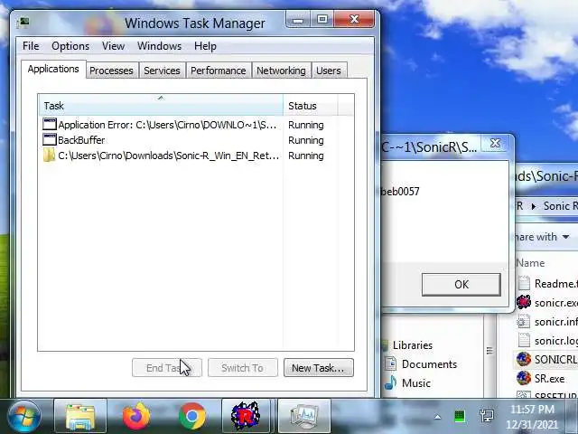
Task: Open the Share with dropdown in Explorer
Action: [542, 237]
